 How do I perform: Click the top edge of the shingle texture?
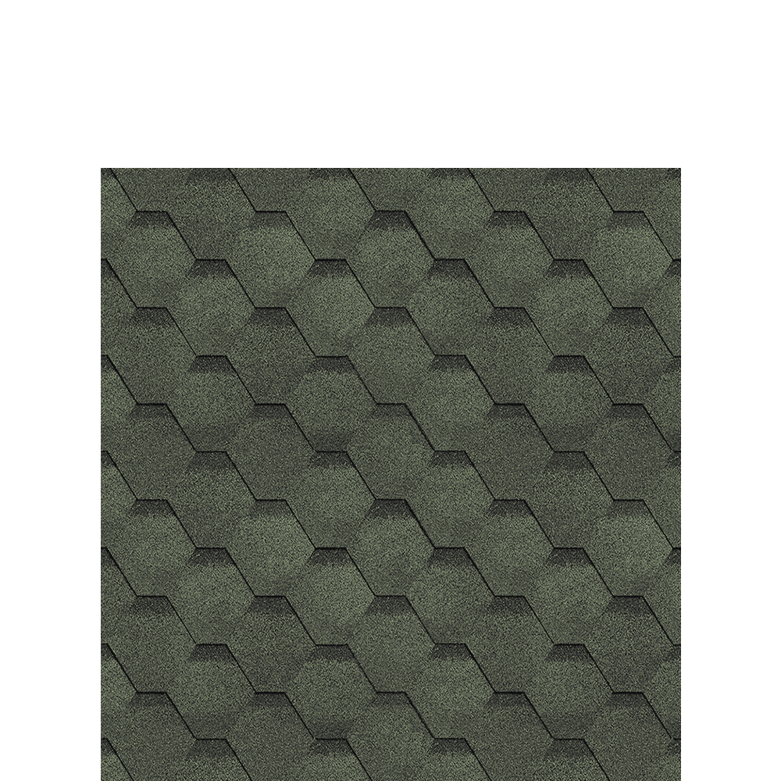(x=390, y=170)
